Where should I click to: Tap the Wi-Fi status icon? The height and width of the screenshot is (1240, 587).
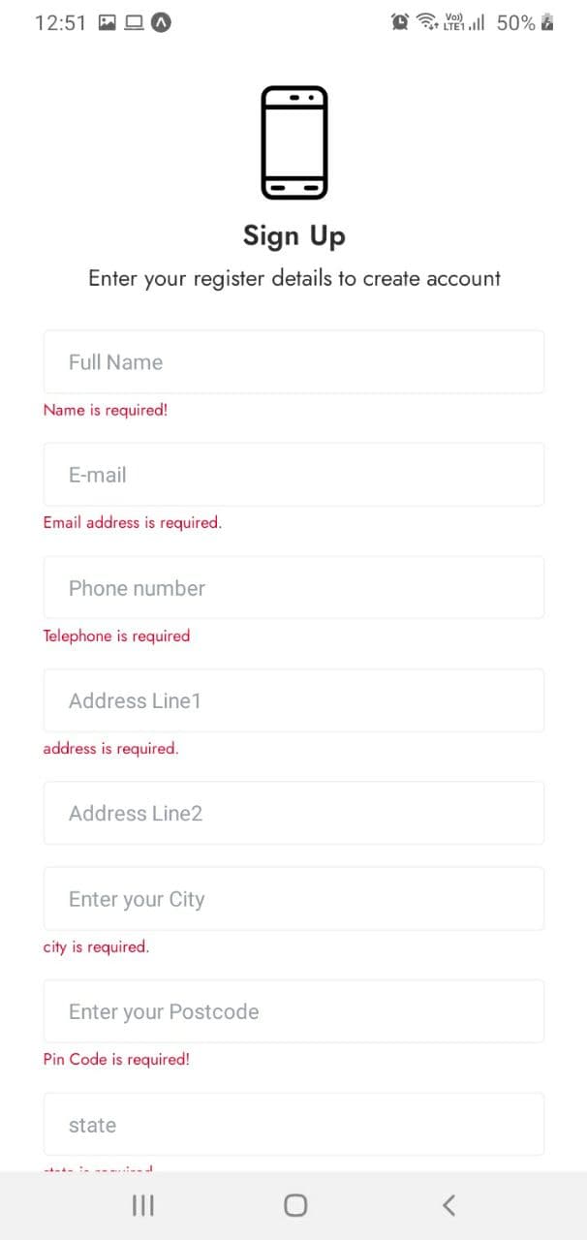point(427,22)
